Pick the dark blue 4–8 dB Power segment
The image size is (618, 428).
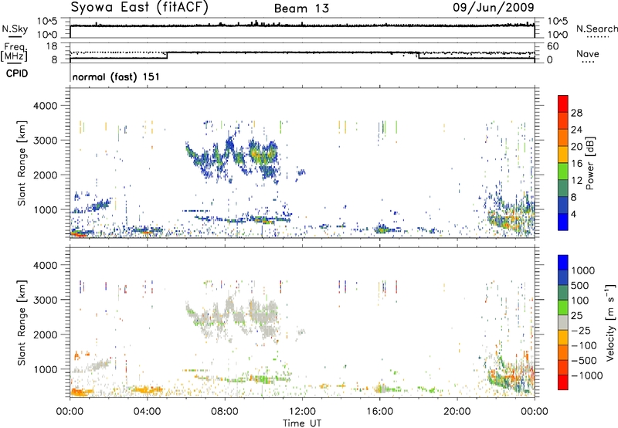tap(563, 206)
